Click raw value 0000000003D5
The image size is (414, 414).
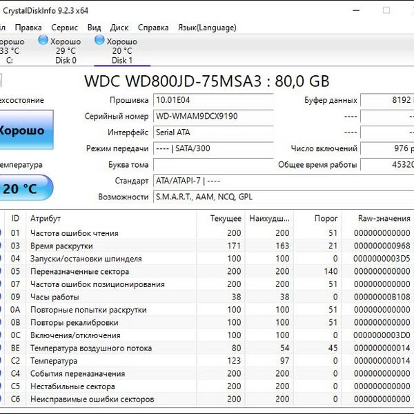(x=382, y=259)
